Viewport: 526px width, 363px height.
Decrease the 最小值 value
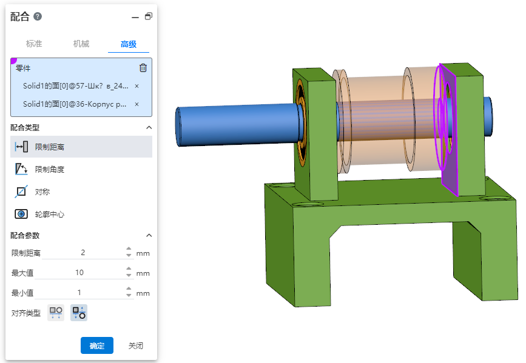tap(129, 295)
